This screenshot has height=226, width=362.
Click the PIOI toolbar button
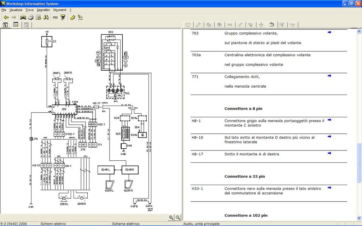[55, 17]
